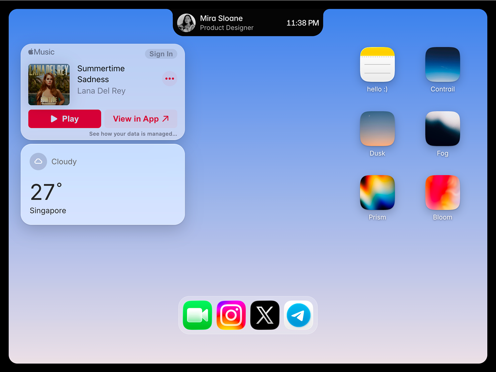Open the Fog icon
The width and height of the screenshot is (496, 372).
[x=443, y=129]
